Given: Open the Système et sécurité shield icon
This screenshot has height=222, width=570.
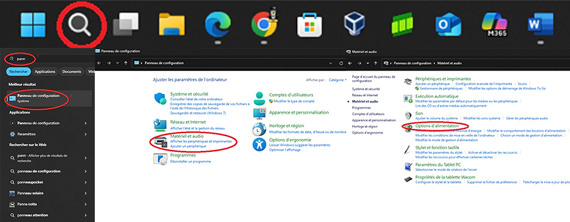Looking at the screenshot, I should tap(160, 99).
